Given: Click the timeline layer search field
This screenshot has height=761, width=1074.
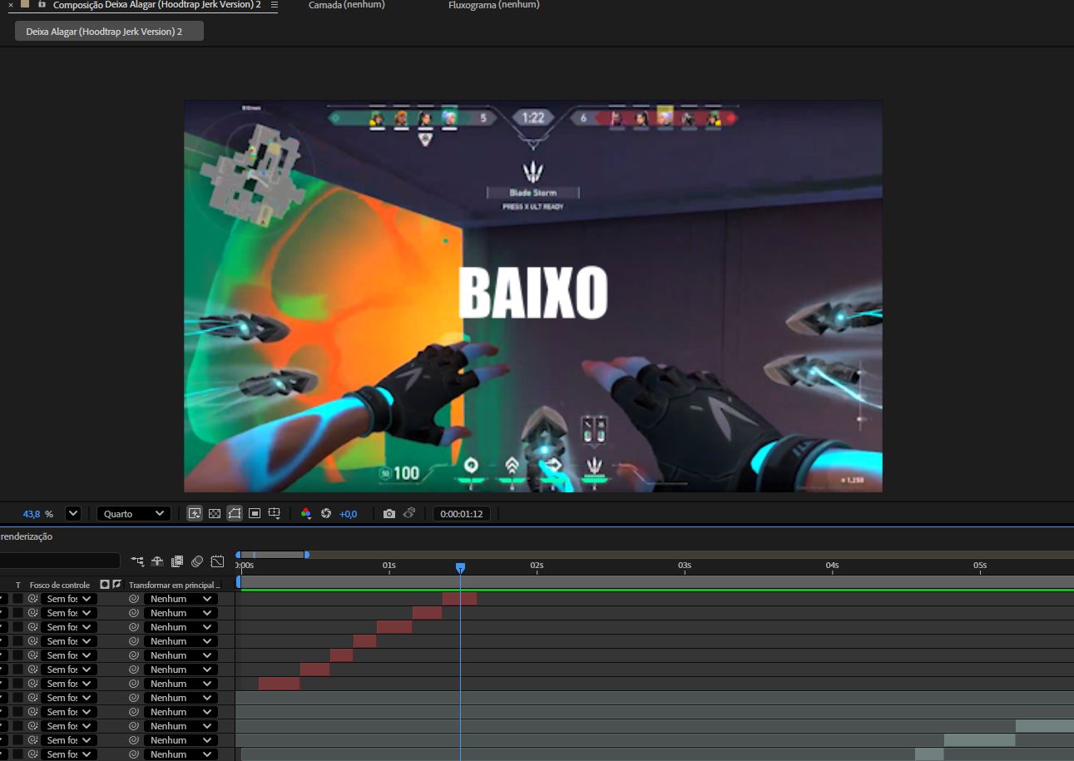Looking at the screenshot, I should coord(60,561).
